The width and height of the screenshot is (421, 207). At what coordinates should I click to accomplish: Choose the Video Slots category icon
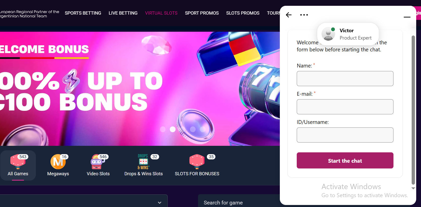98,161
